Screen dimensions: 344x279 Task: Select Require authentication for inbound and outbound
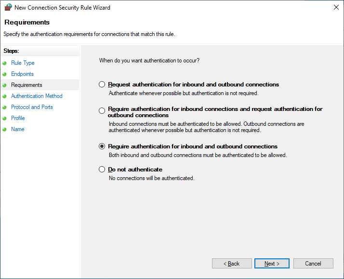coord(102,146)
